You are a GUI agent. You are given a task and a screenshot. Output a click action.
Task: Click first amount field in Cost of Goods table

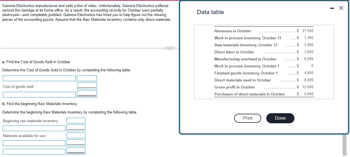click(87, 78)
